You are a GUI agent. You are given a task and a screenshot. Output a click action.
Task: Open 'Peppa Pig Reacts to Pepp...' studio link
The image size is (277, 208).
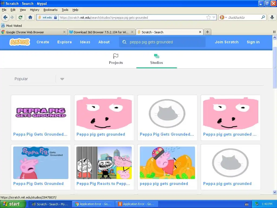point(103,184)
